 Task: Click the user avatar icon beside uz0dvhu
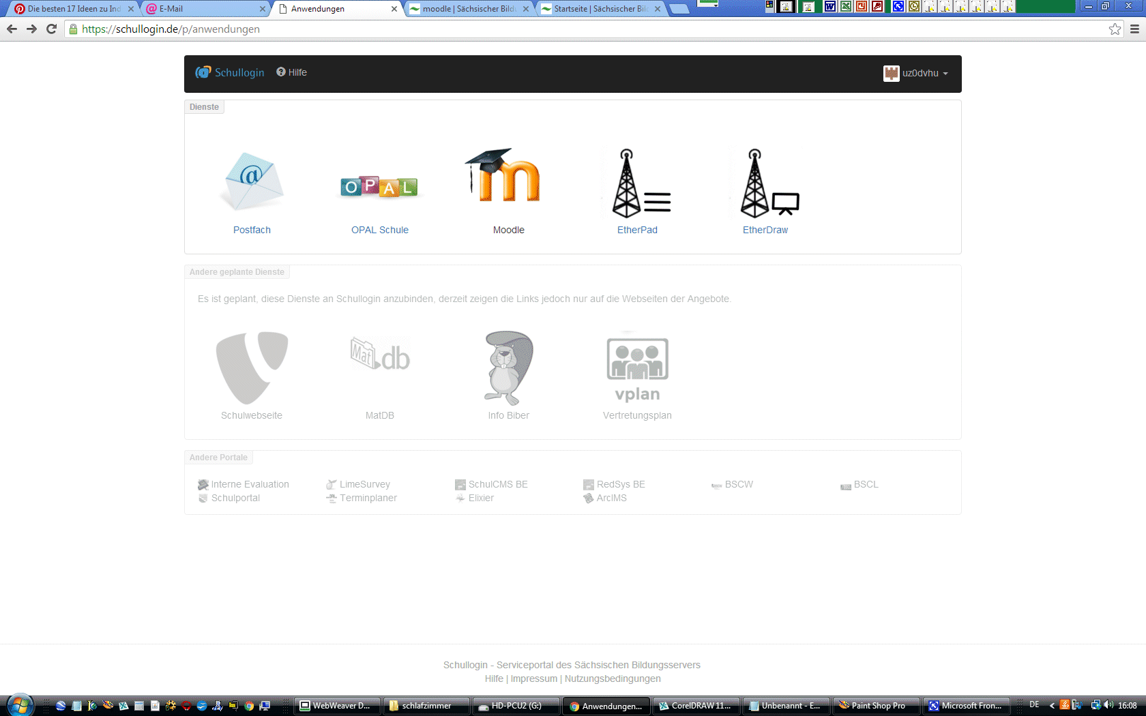tap(891, 73)
